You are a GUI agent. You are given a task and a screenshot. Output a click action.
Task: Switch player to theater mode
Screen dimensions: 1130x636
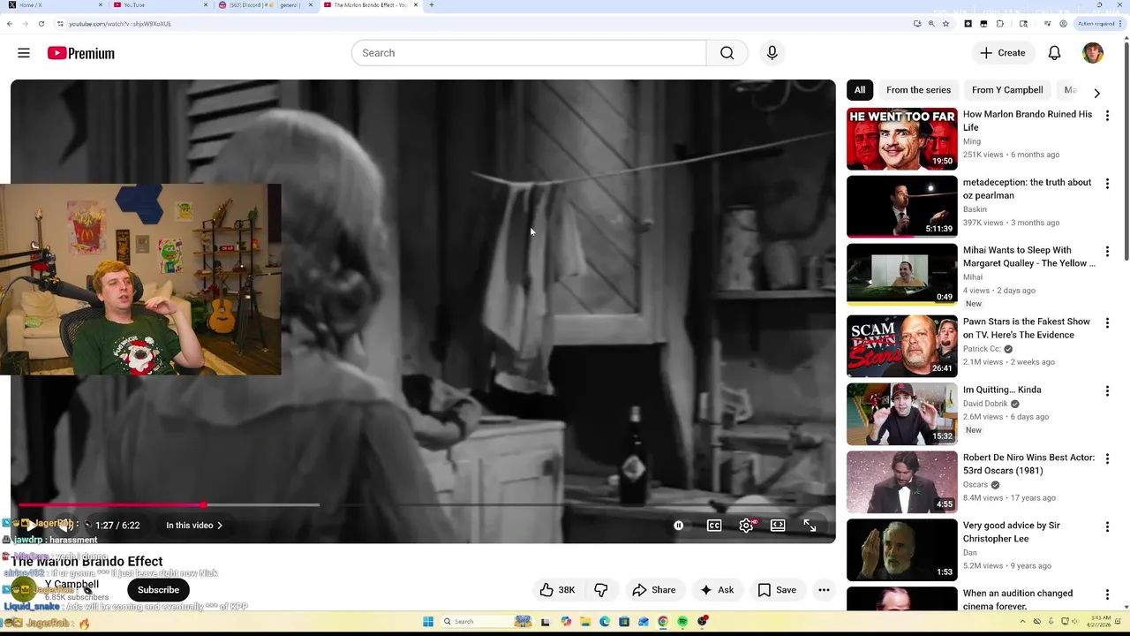(x=778, y=526)
